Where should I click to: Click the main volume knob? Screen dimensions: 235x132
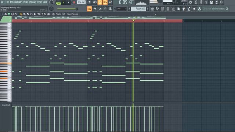51,2
